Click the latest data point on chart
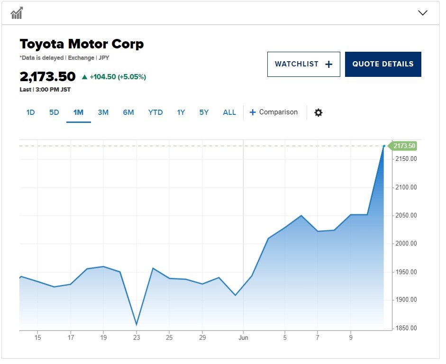This screenshot has height=364, width=446. (384, 146)
